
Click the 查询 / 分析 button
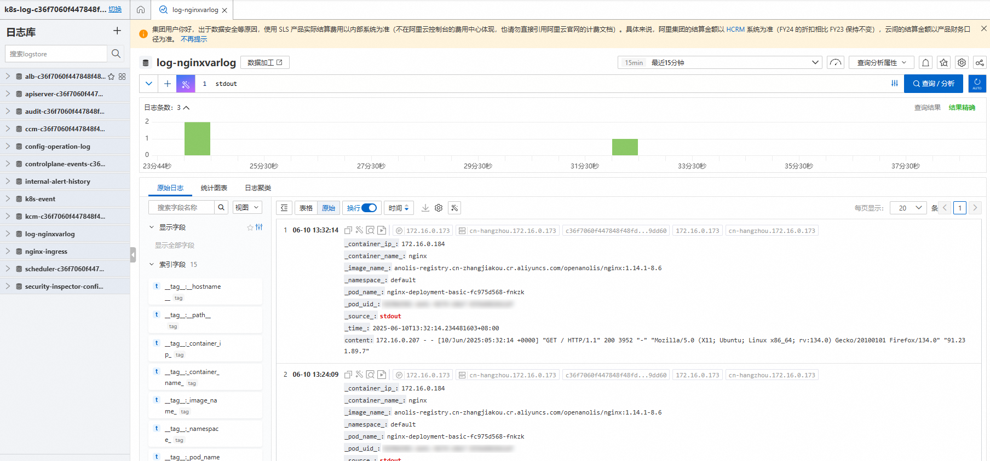(x=934, y=84)
